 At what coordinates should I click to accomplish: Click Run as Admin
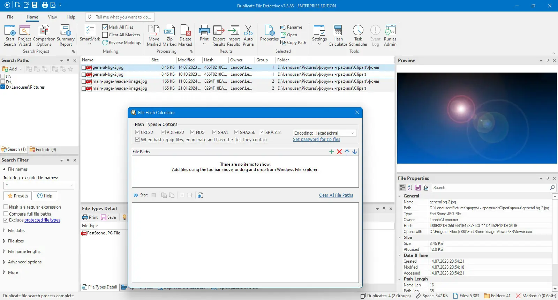tap(390, 35)
